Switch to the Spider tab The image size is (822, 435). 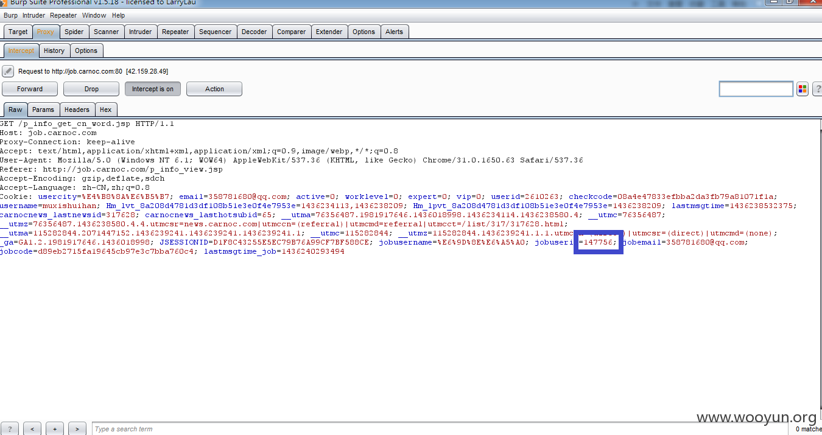[x=74, y=32]
